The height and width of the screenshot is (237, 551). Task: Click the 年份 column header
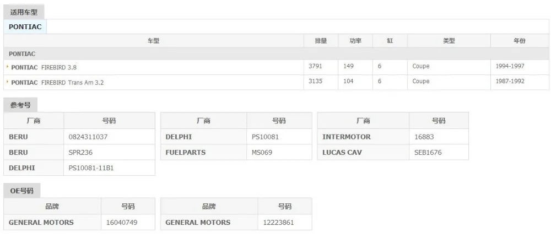tap(520, 41)
